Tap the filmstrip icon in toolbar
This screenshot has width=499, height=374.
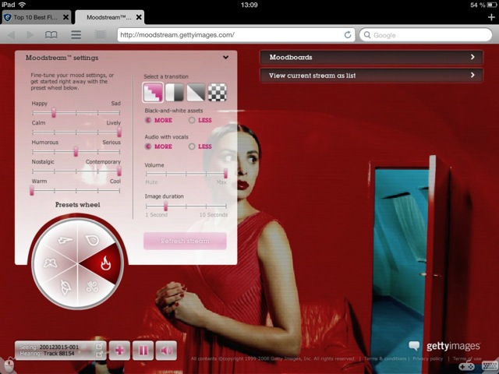(x=101, y=34)
